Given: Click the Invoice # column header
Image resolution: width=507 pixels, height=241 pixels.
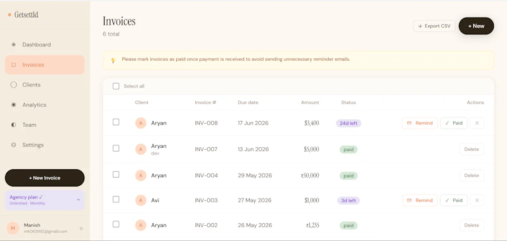Looking at the screenshot, I should coord(205,102).
